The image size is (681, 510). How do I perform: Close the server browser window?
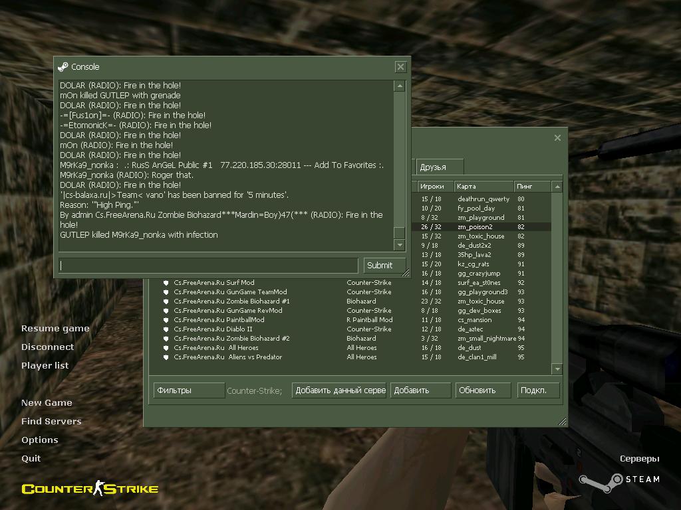tap(558, 138)
